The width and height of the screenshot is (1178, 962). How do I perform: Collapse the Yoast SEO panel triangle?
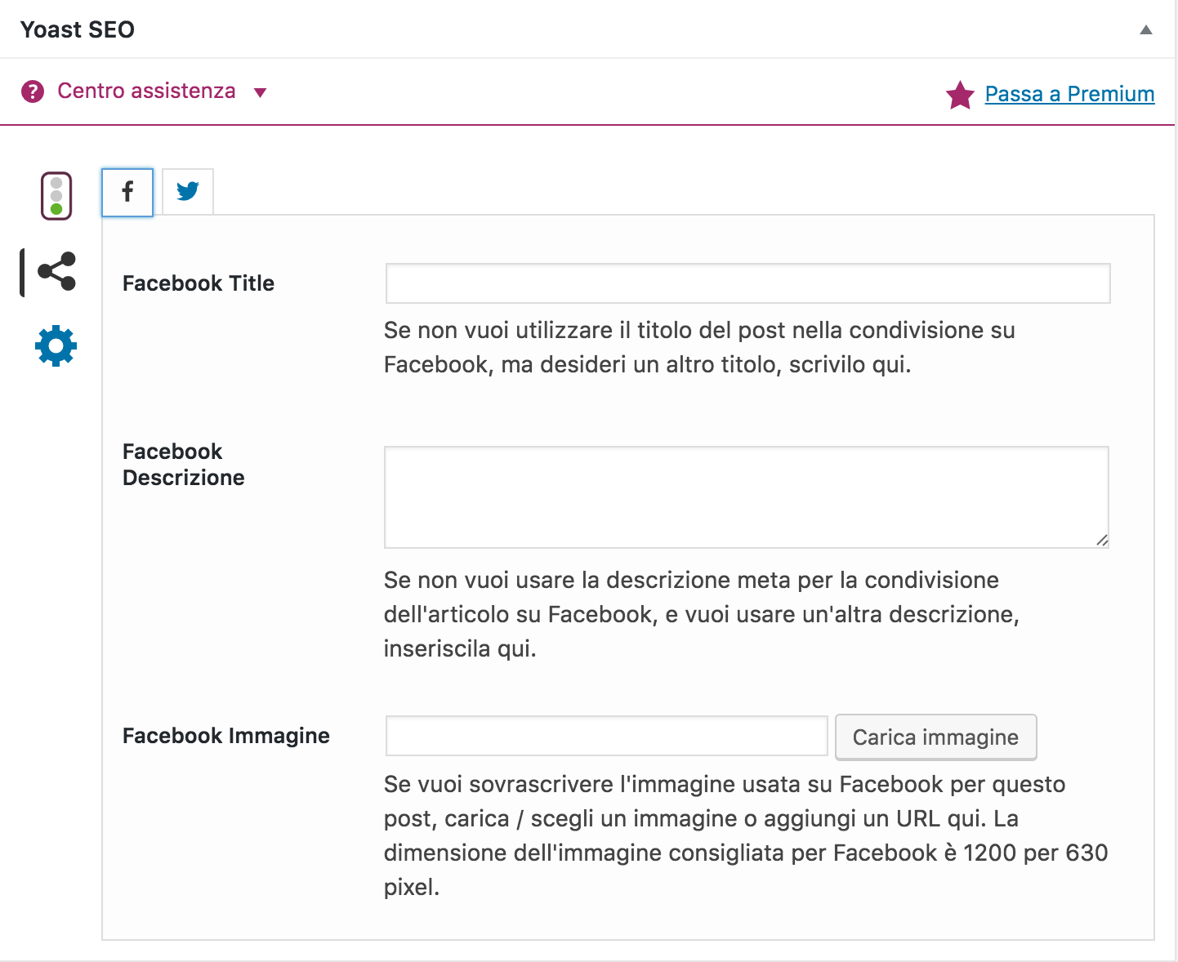[x=1145, y=30]
